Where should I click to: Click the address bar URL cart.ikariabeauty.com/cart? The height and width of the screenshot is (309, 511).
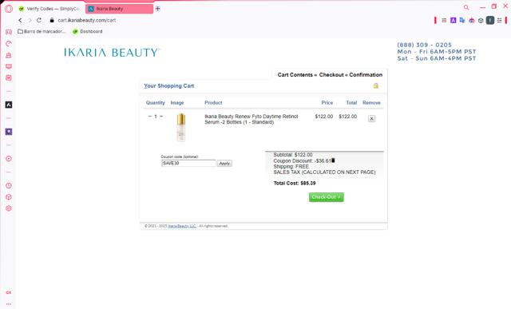(87, 20)
